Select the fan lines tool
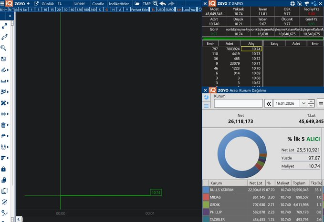324x222 pixels. coord(3,92)
